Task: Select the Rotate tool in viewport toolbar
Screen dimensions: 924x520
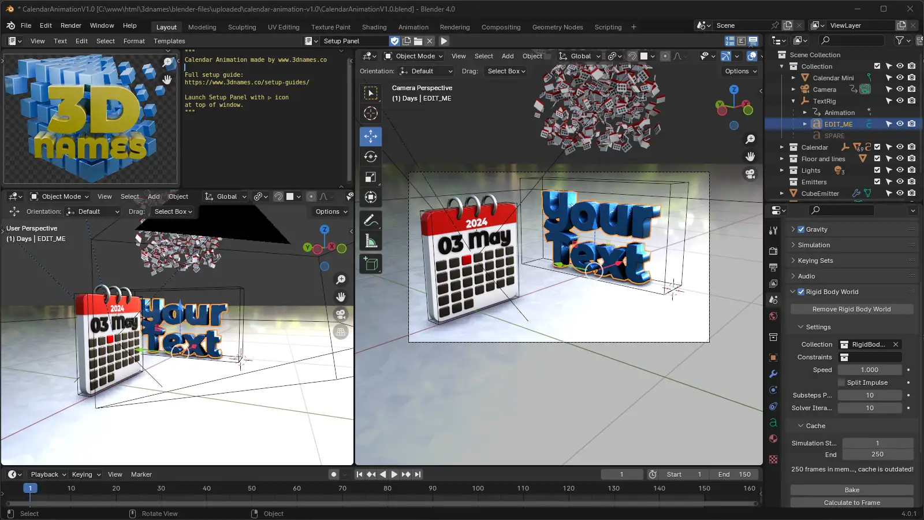Action: pyautogui.click(x=371, y=157)
